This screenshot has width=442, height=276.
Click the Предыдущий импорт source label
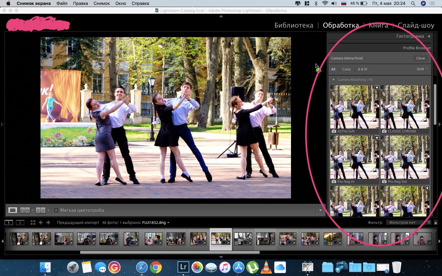78,223
